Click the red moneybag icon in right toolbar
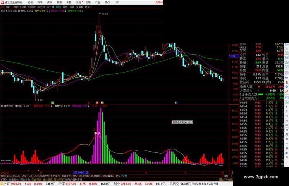Viewport: 289px width, 186px height. [287, 82]
